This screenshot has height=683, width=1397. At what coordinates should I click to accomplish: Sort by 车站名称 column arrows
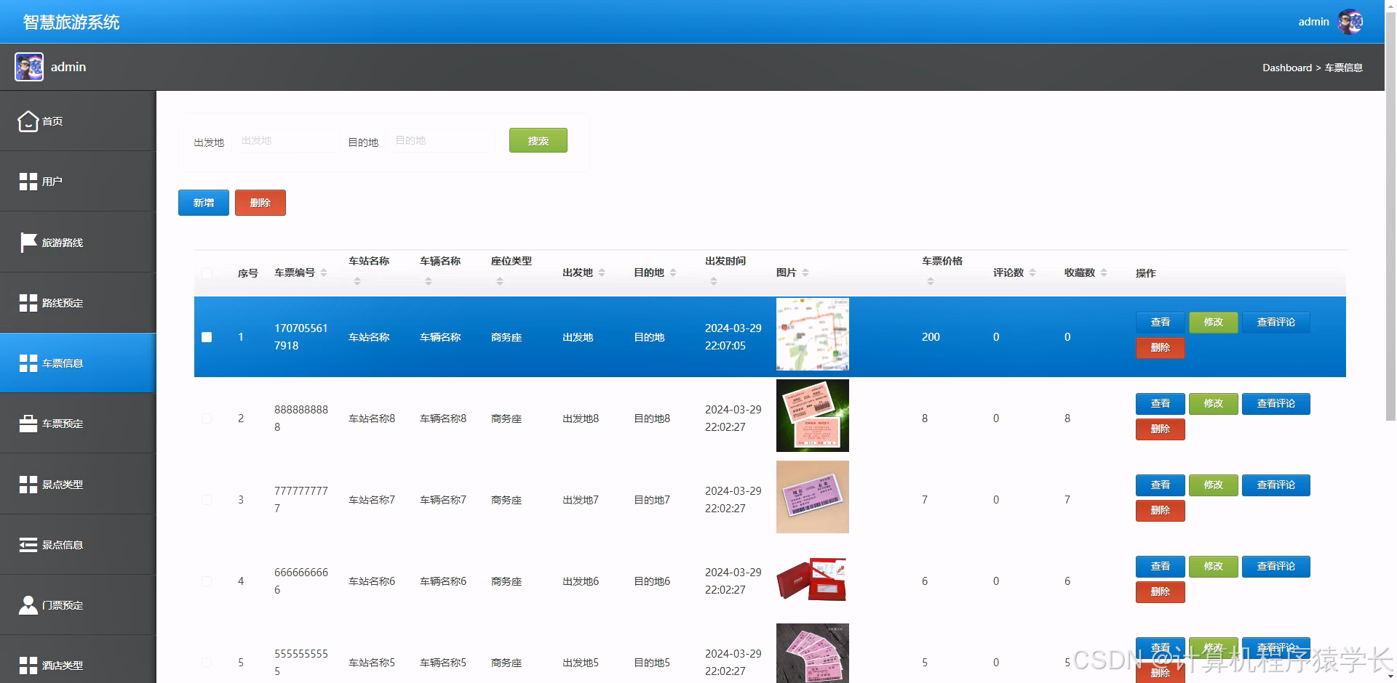357,281
